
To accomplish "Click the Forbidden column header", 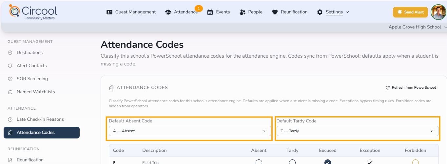I will click(416, 151).
